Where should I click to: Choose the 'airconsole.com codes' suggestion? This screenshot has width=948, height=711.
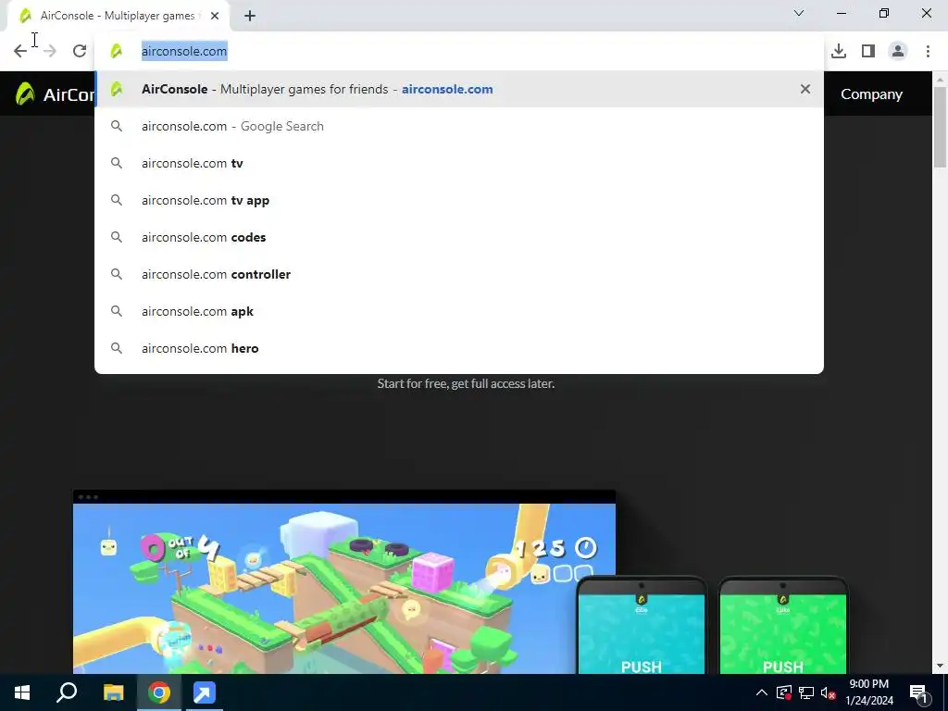[459, 237]
